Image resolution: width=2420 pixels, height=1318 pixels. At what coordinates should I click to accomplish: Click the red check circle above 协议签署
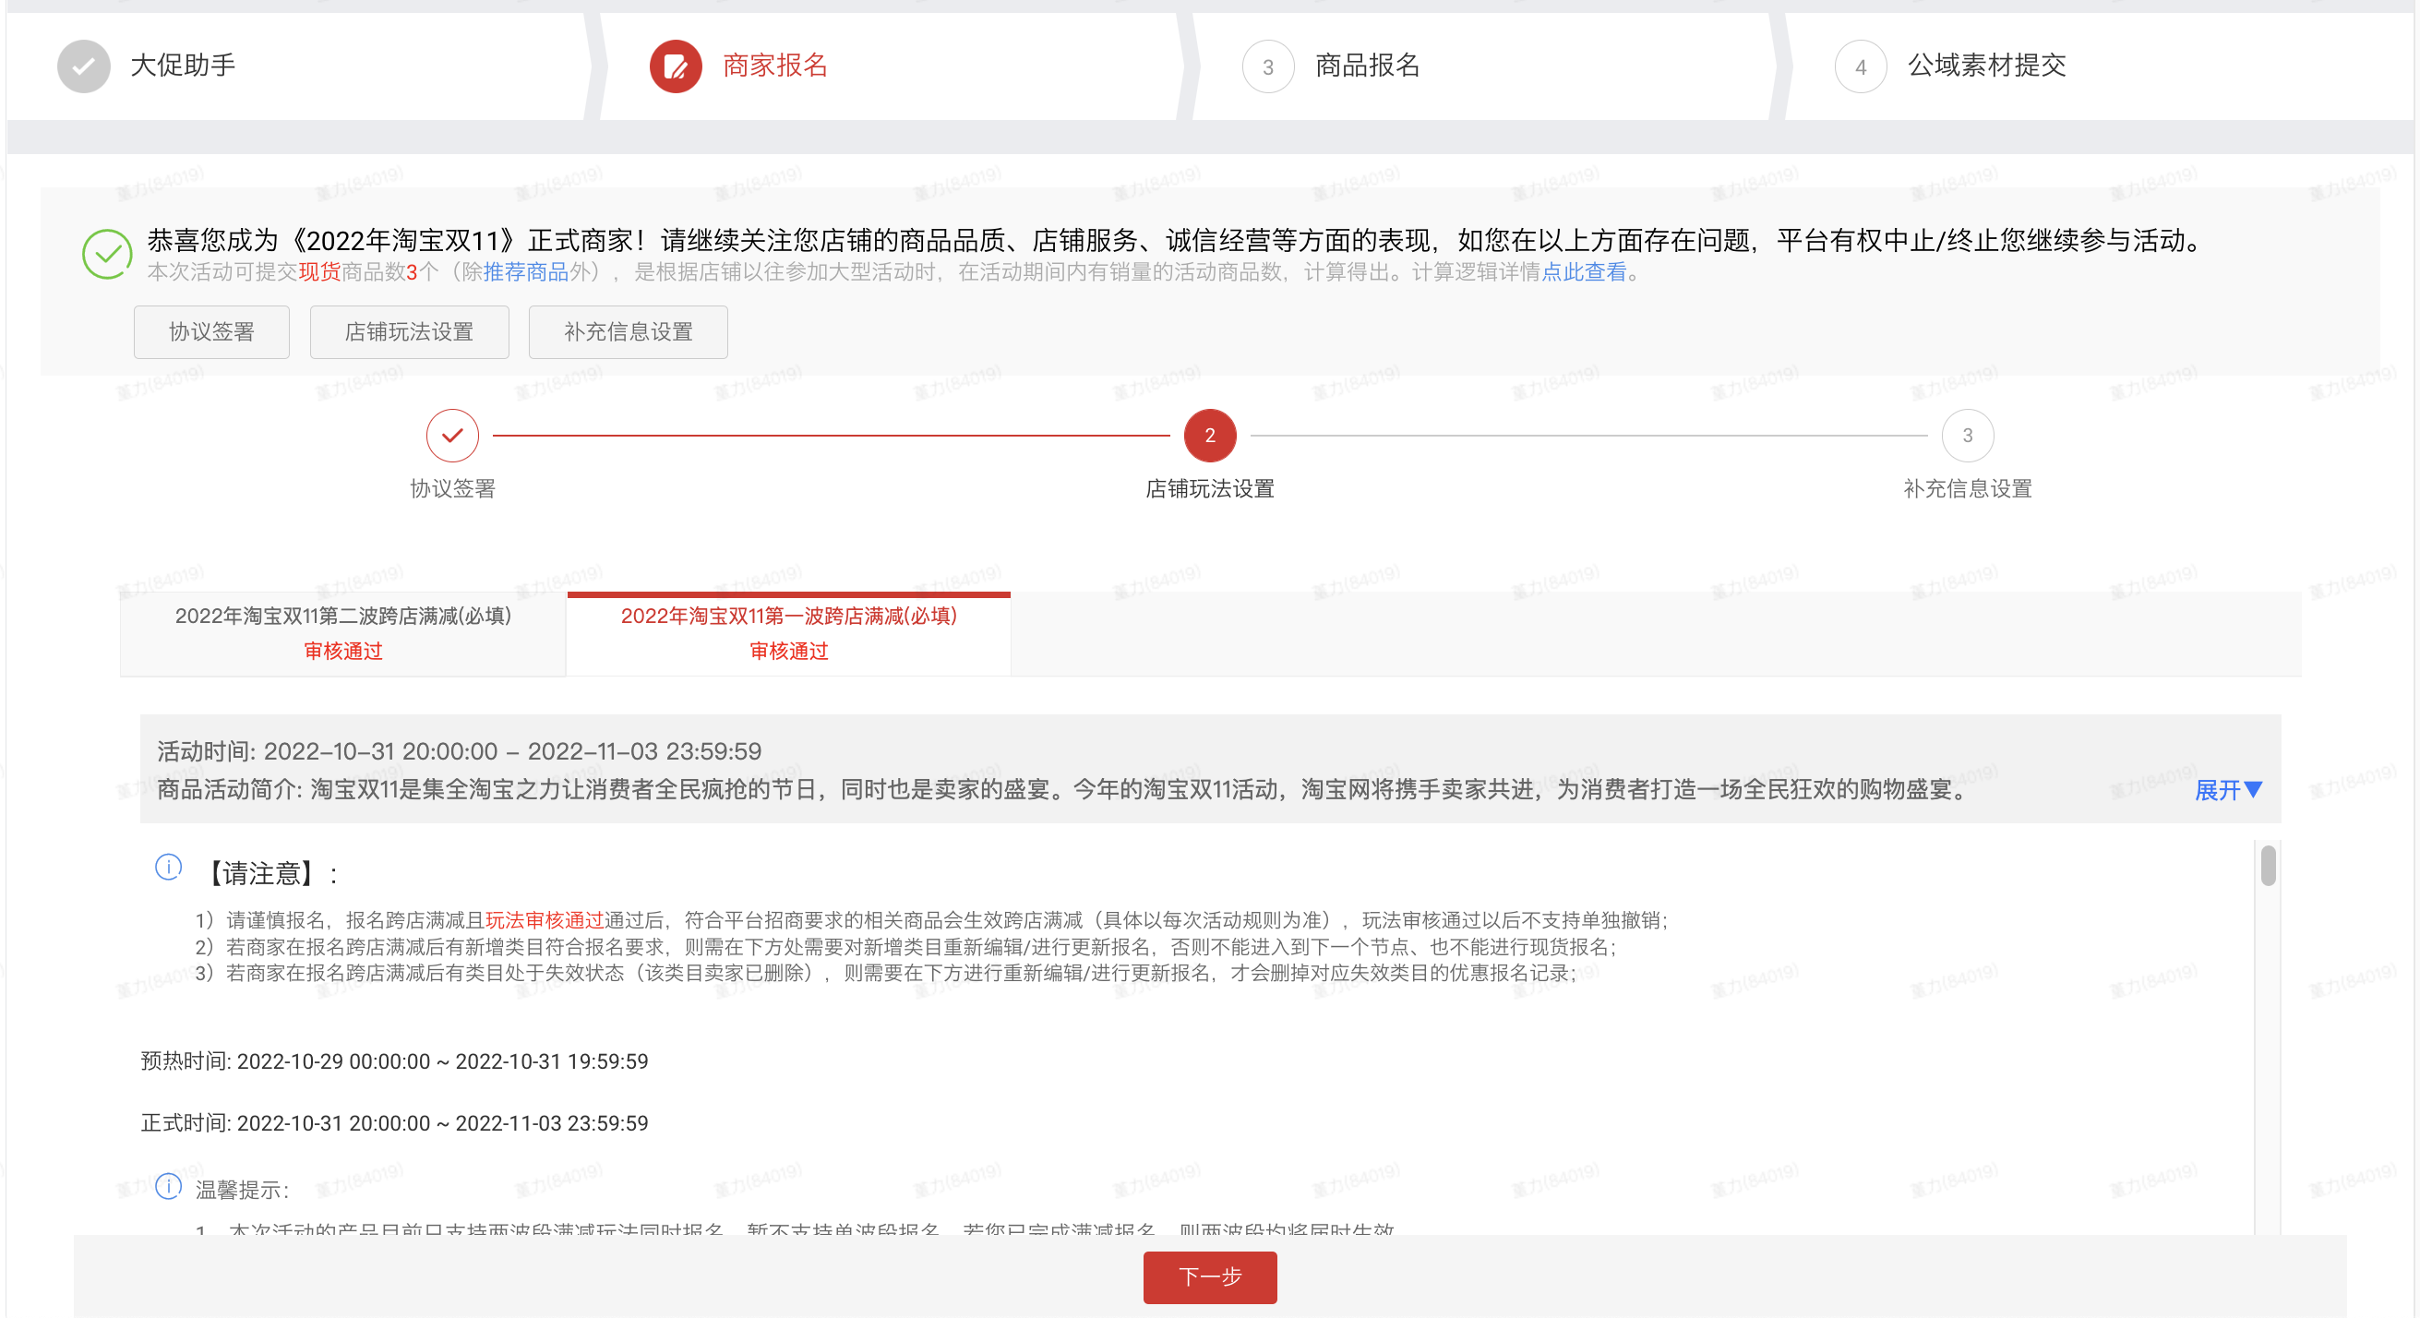[453, 435]
